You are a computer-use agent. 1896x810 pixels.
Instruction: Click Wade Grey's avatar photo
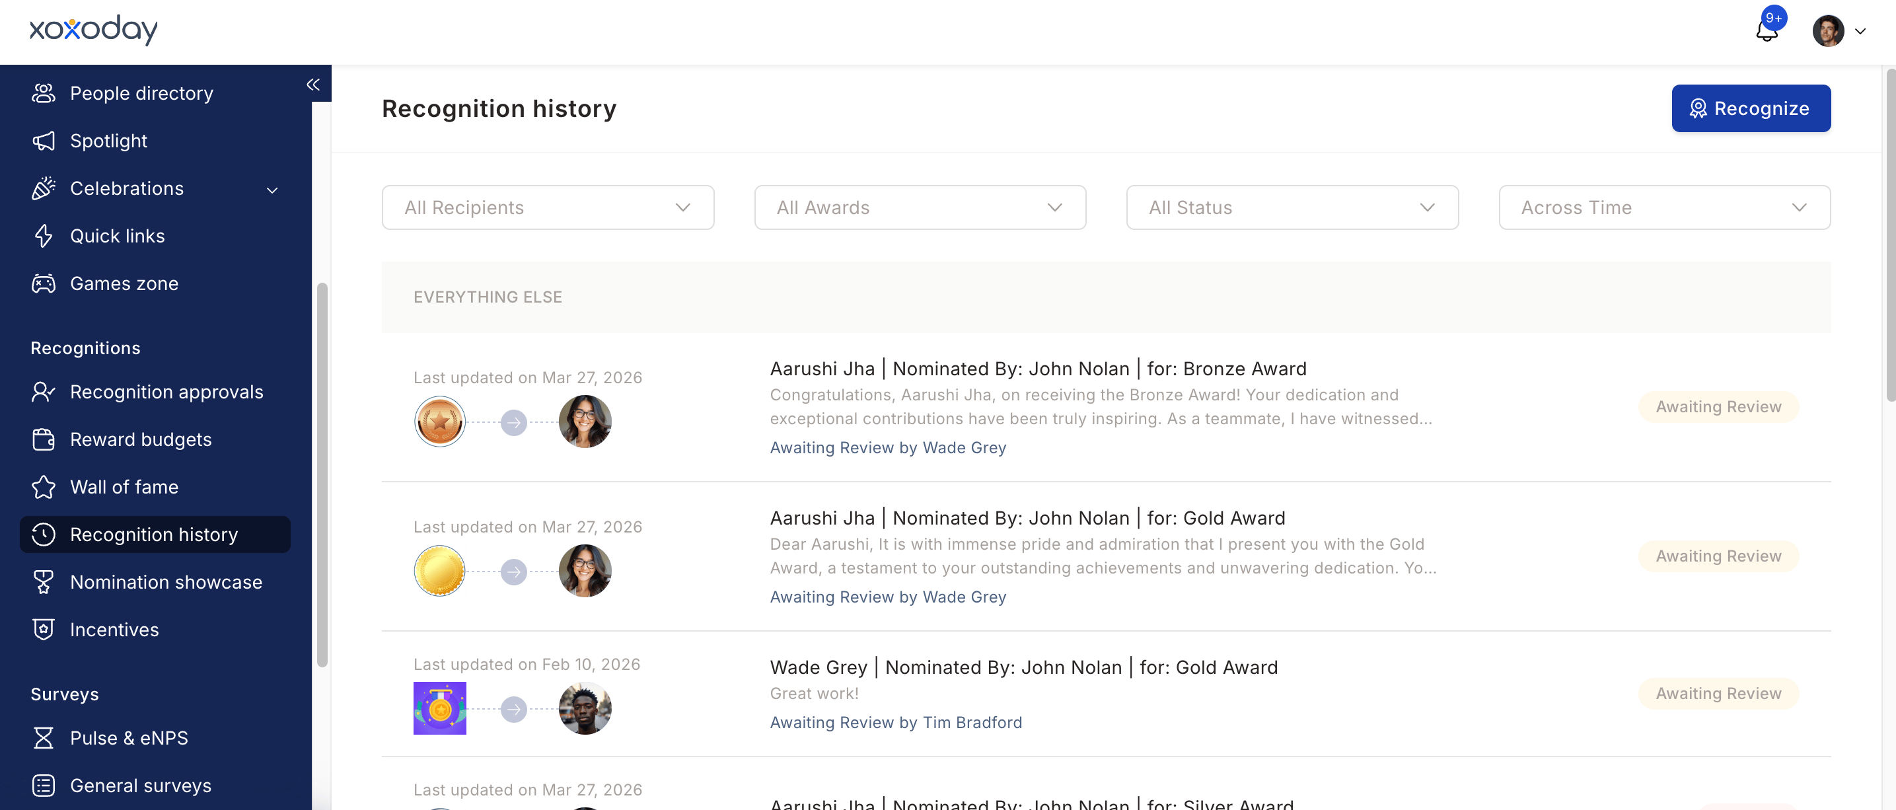585,708
